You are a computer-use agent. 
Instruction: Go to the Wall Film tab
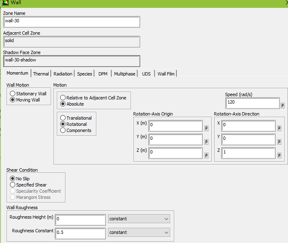166,74
